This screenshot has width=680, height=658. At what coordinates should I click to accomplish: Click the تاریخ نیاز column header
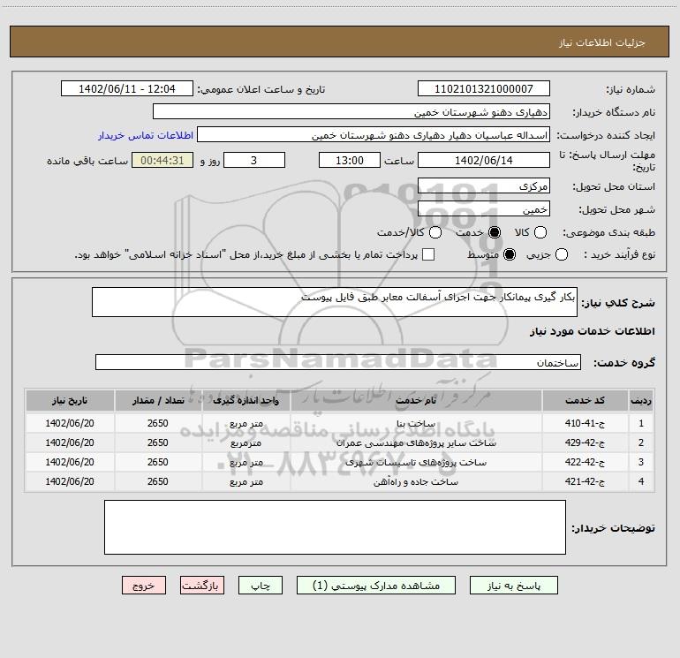70,400
